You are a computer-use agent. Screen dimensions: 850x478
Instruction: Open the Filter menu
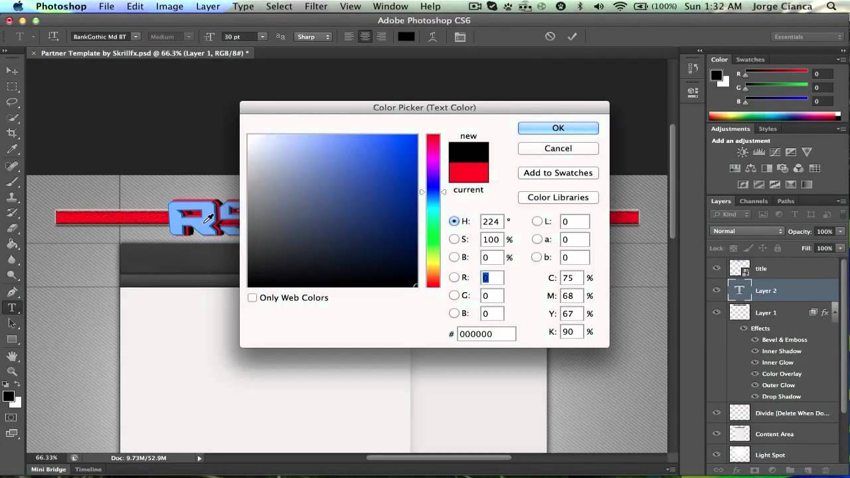coord(316,7)
